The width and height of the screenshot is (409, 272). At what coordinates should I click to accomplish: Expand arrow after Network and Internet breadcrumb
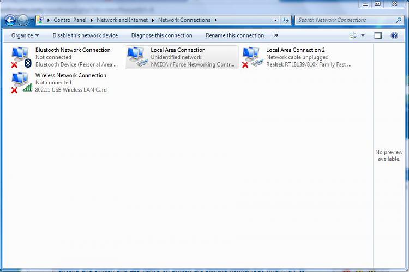[x=153, y=20]
